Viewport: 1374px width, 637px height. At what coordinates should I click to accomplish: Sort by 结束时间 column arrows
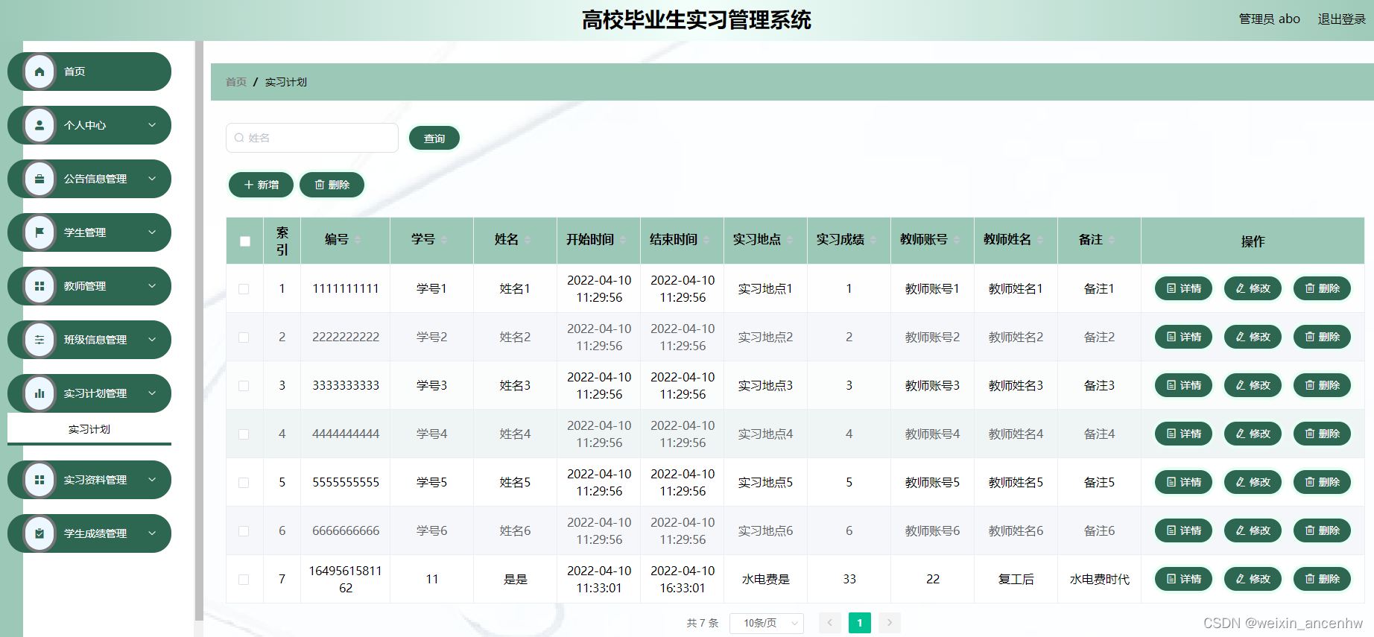[x=706, y=240]
